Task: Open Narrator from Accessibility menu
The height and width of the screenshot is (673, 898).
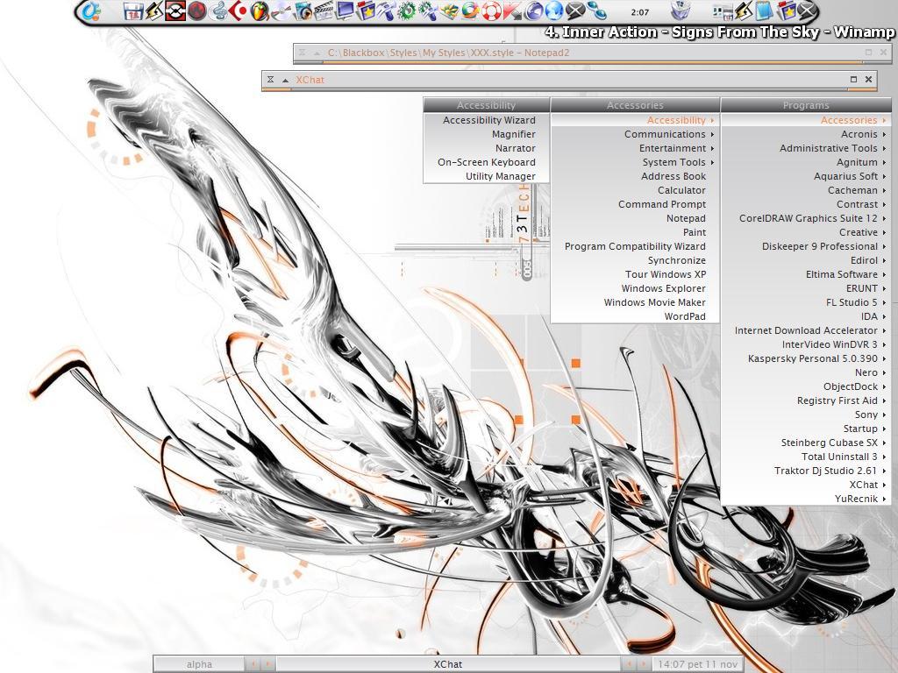Action: tap(486, 148)
